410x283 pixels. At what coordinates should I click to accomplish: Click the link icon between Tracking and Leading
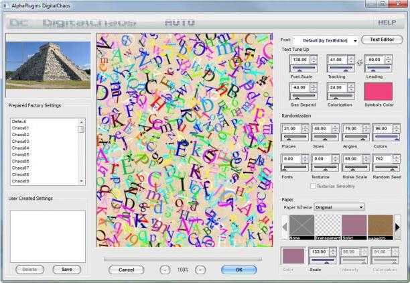360,62
